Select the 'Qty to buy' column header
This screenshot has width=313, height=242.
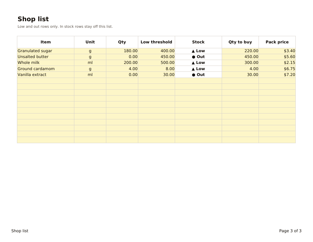[240, 42]
